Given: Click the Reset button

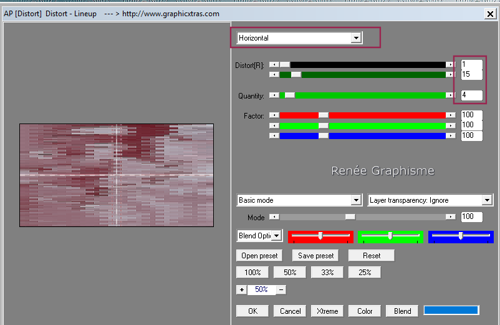Looking at the screenshot, I should (x=372, y=256).
